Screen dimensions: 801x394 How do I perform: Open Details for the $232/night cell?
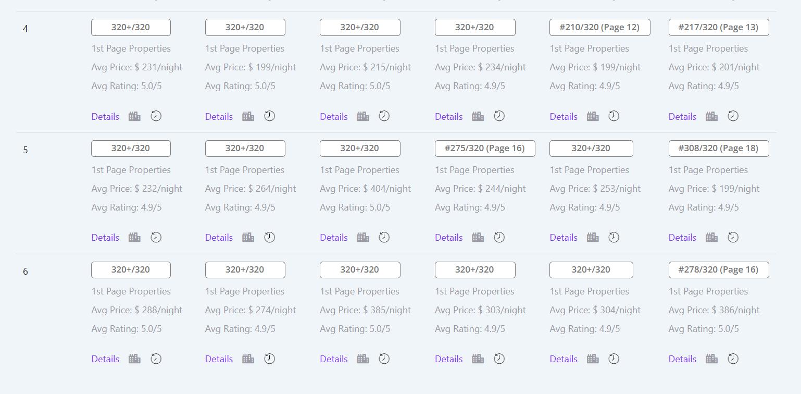(105, 238)
